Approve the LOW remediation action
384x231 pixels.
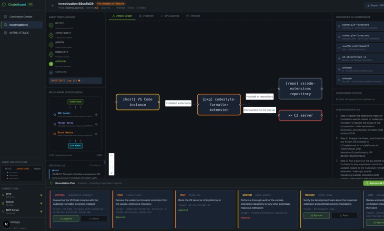coord(375,222)
